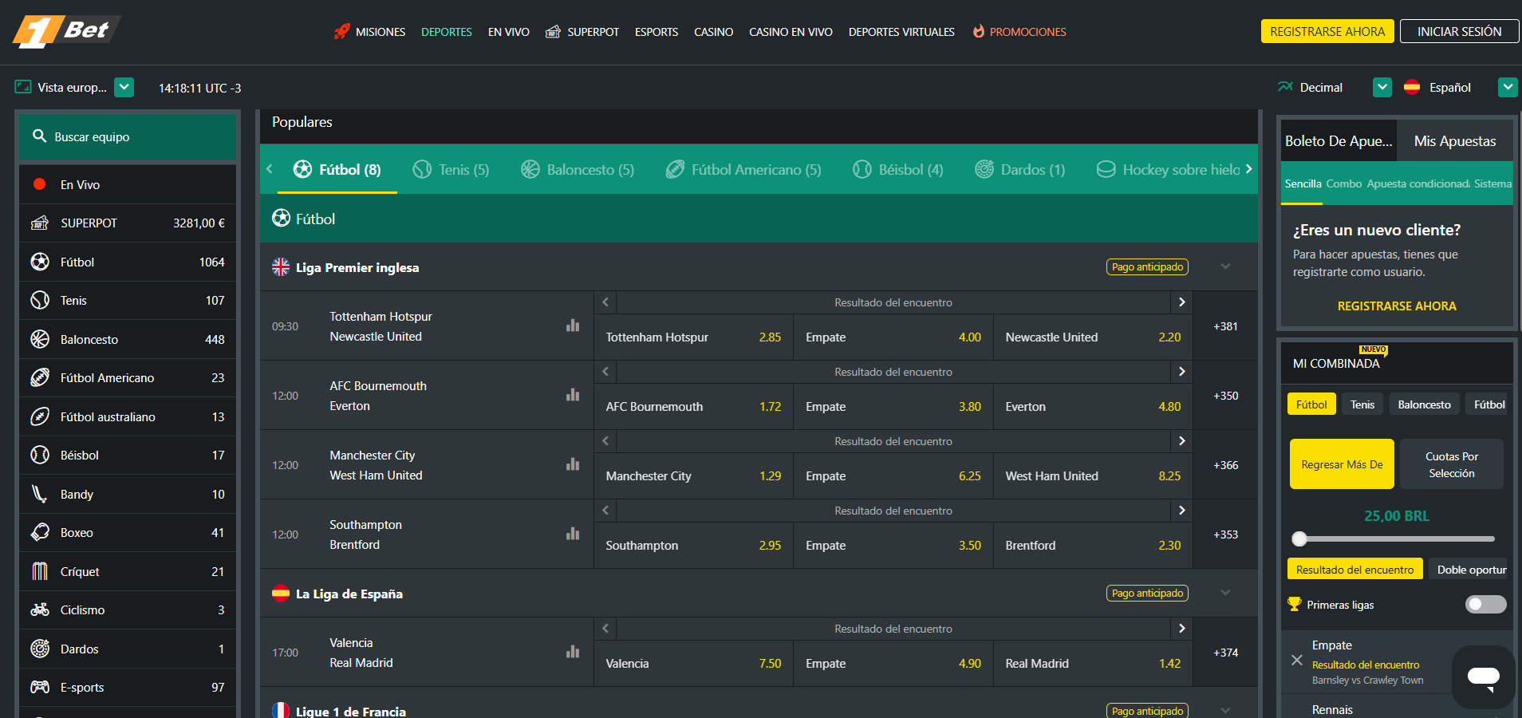
Task: Select Tenis filter chip in Mi Combinada
Action: (x=1362, y=404)
